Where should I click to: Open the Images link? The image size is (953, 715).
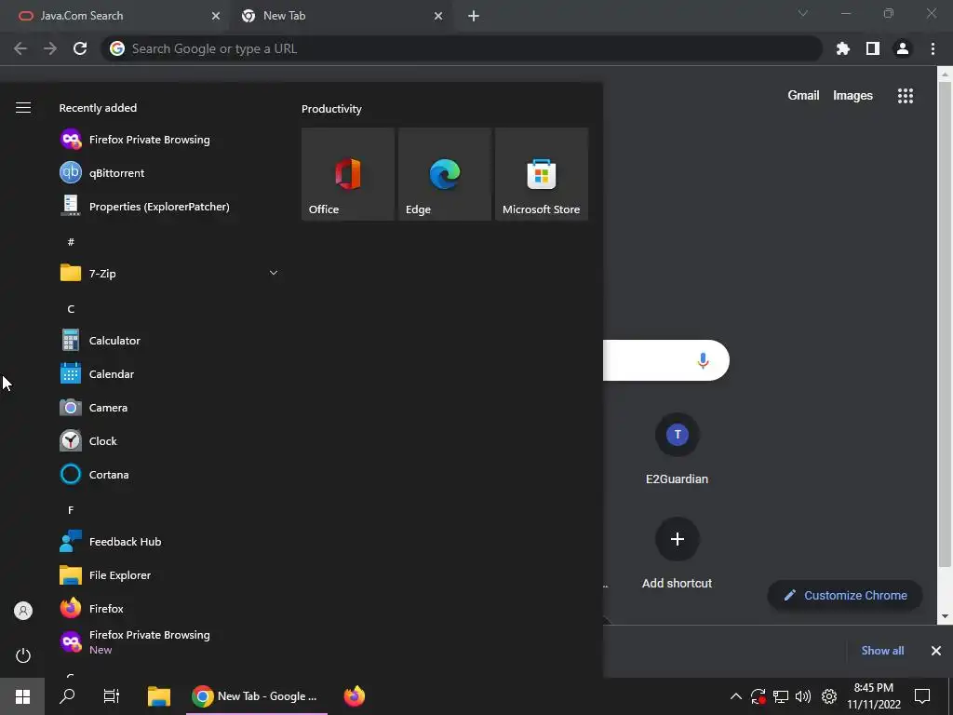(x=852, y=96)
